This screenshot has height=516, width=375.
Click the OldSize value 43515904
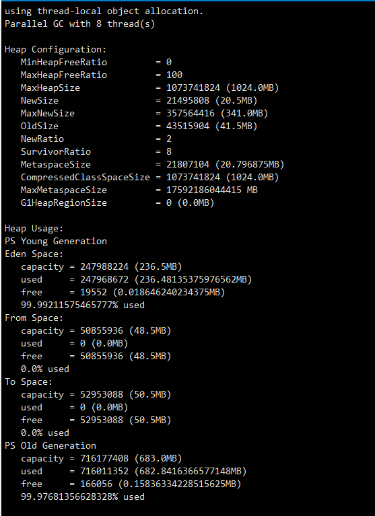188,126
